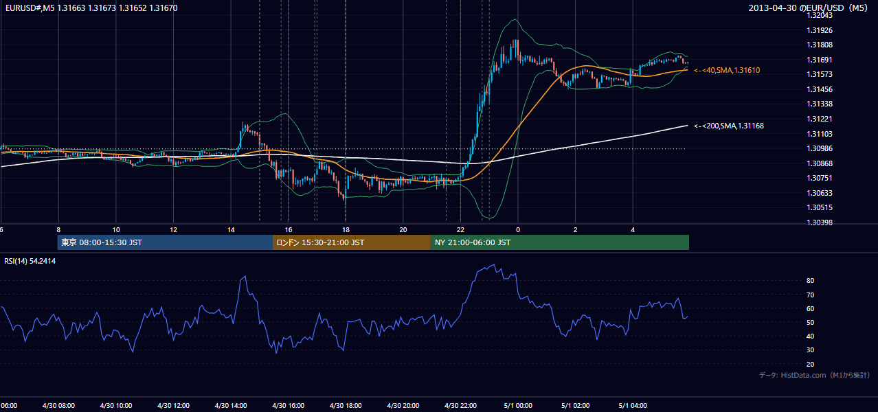Screen dimensions: 878x412
Task: Click hour mark 22 under the price chart
Action: tap(461, 229)
